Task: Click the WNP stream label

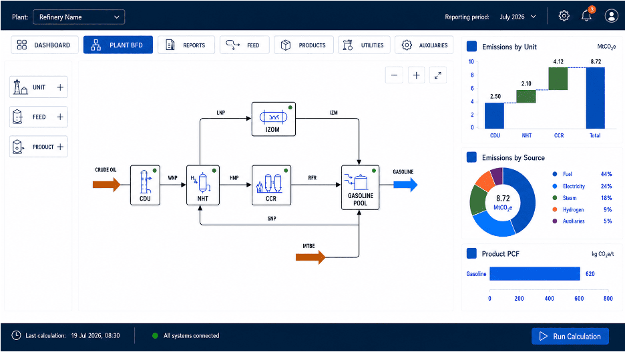Action: pos(172,178)
